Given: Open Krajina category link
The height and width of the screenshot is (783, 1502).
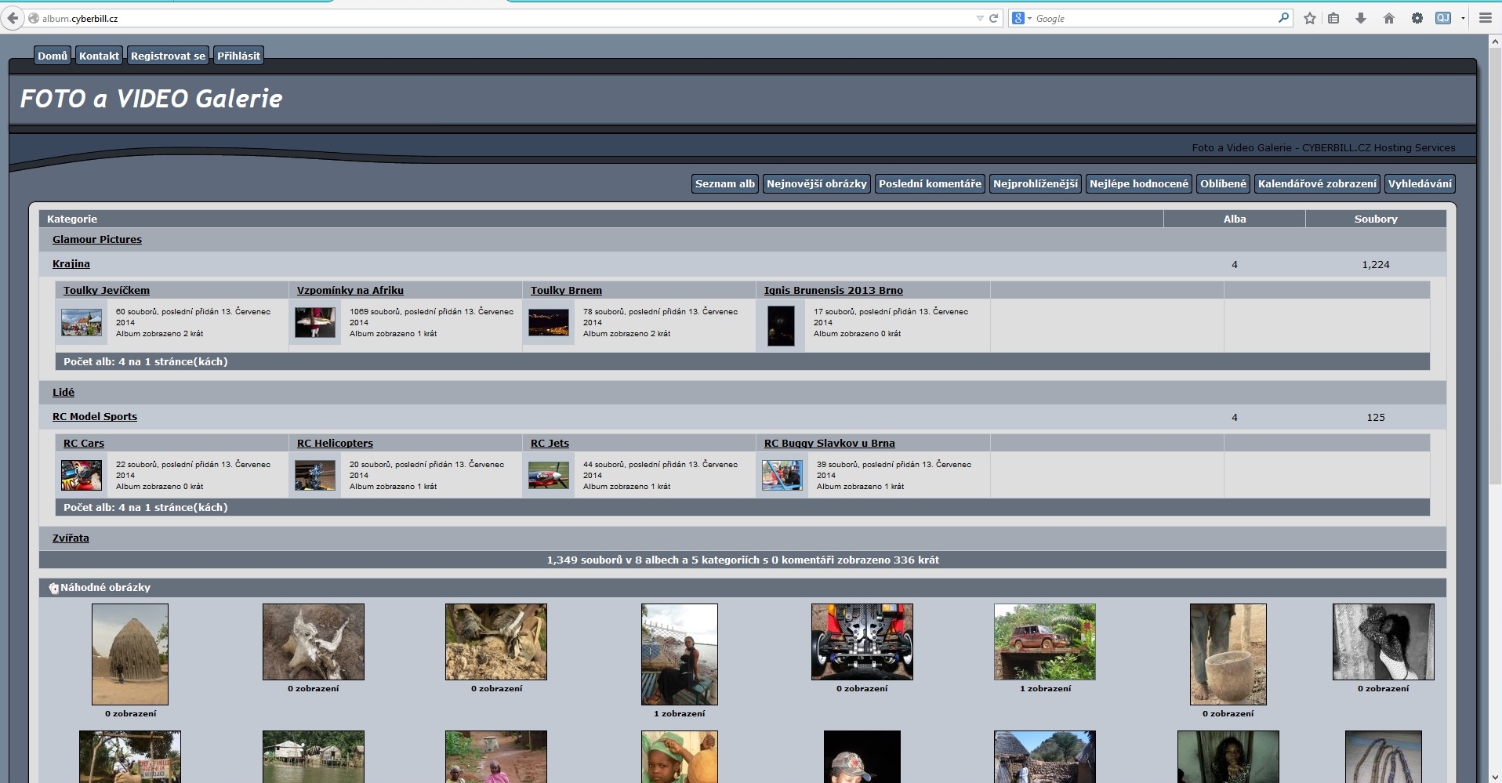Looking at the screenshot, I should point(71,264).
